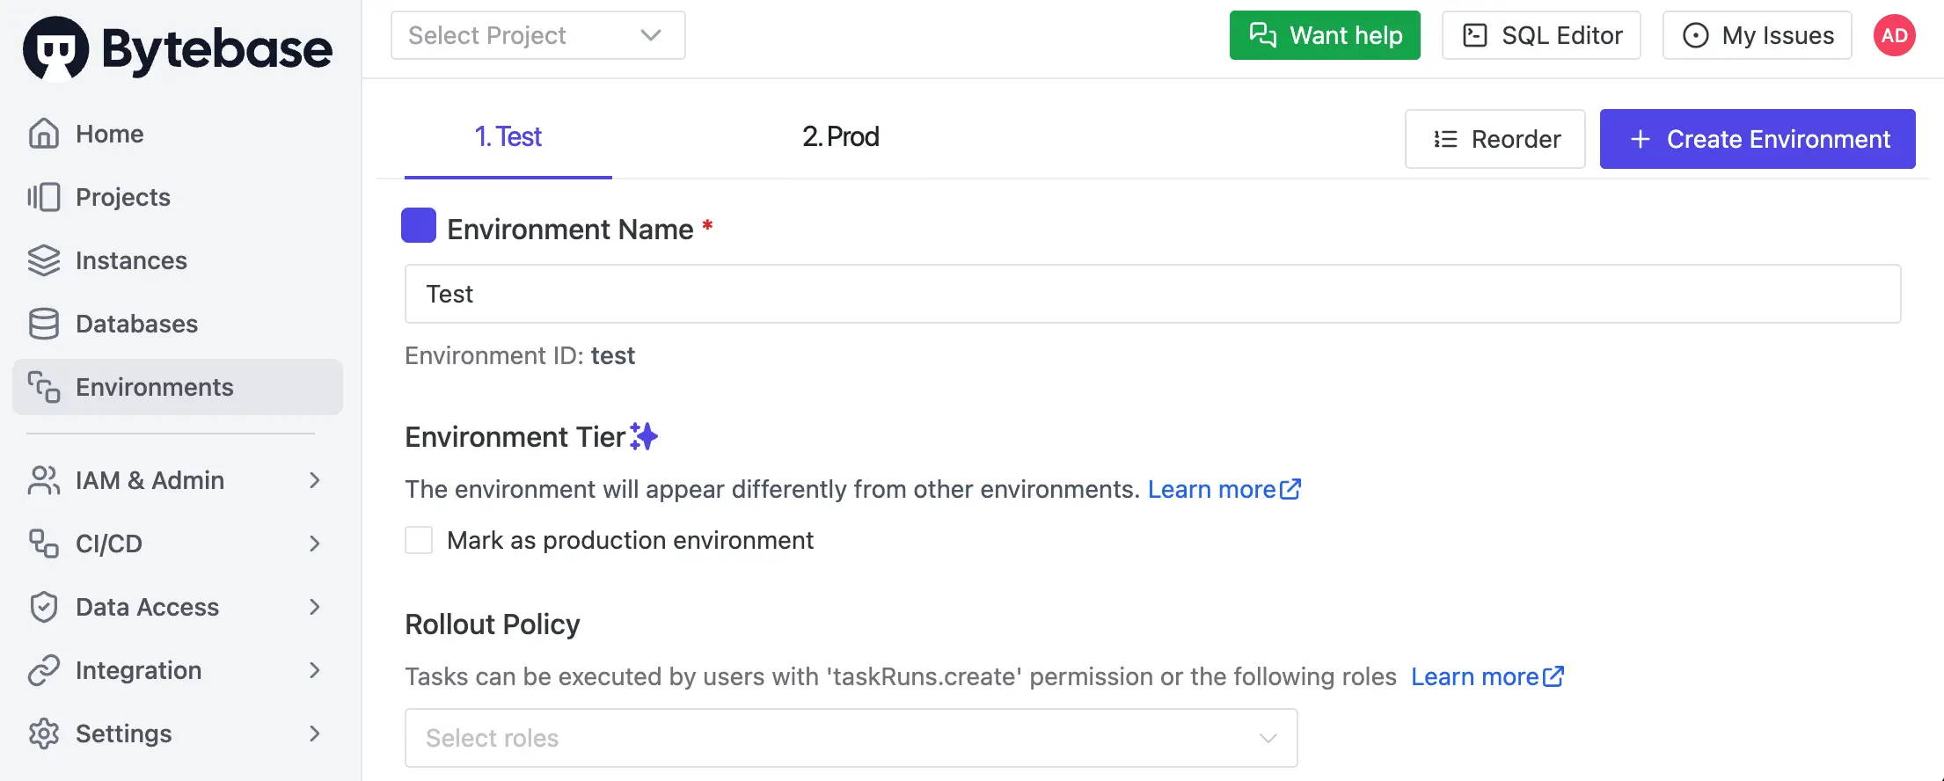The width and height of the screenshot is (1944, 781).
Task: Click Environment Tier sparkle icon
Action: (644, 436)
